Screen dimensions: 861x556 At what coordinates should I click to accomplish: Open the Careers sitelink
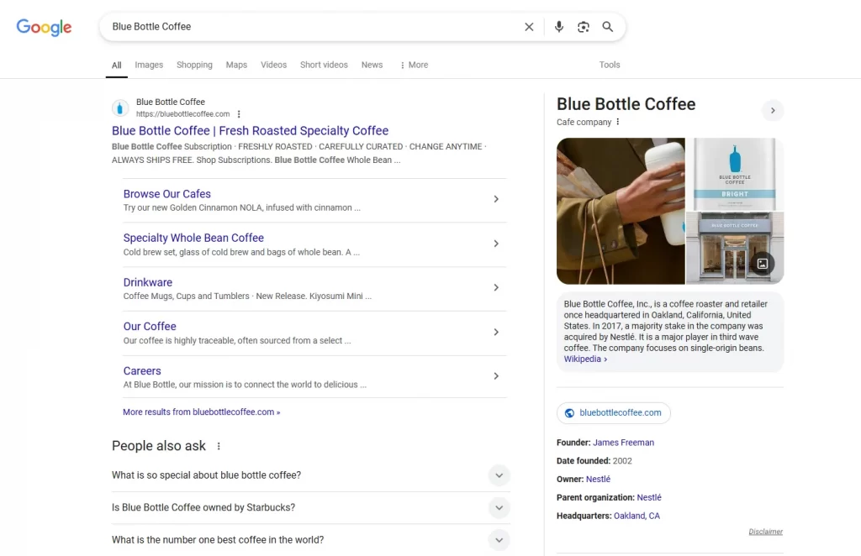click(141, 370)
